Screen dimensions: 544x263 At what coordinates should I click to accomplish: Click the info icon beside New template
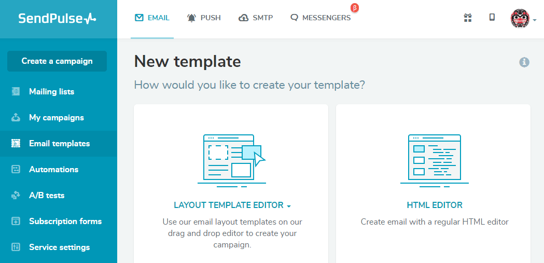coord(524,62)
